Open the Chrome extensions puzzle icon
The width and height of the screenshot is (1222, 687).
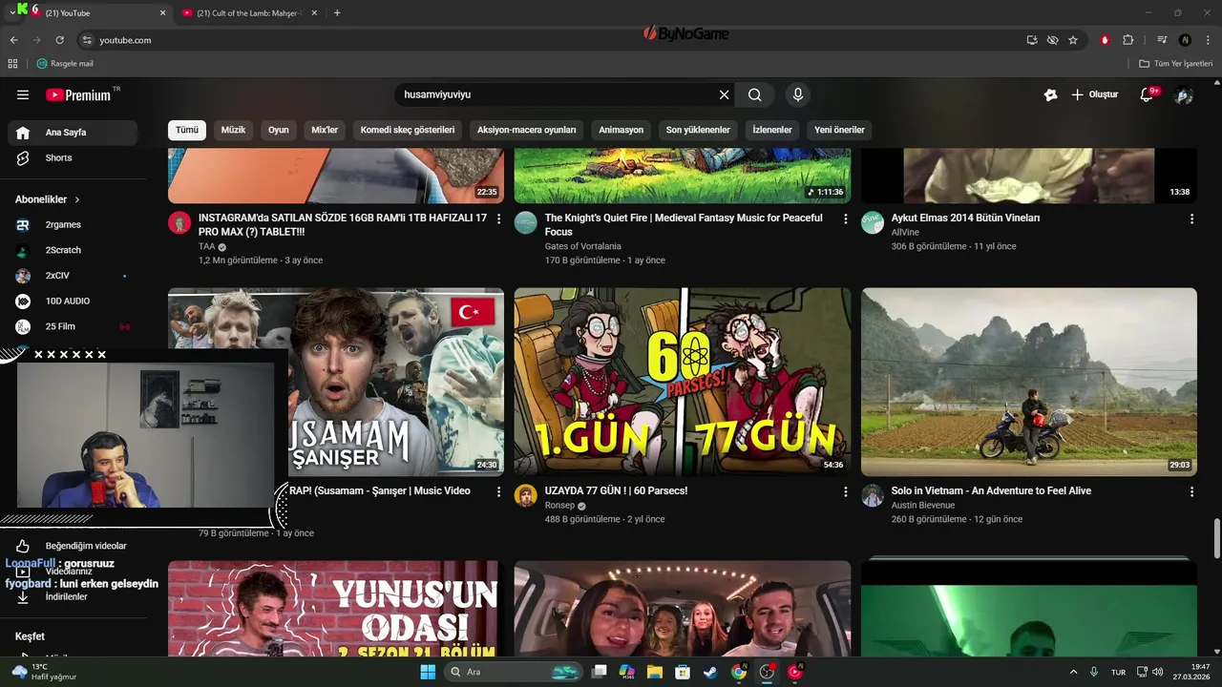[x=1127, y=40]
